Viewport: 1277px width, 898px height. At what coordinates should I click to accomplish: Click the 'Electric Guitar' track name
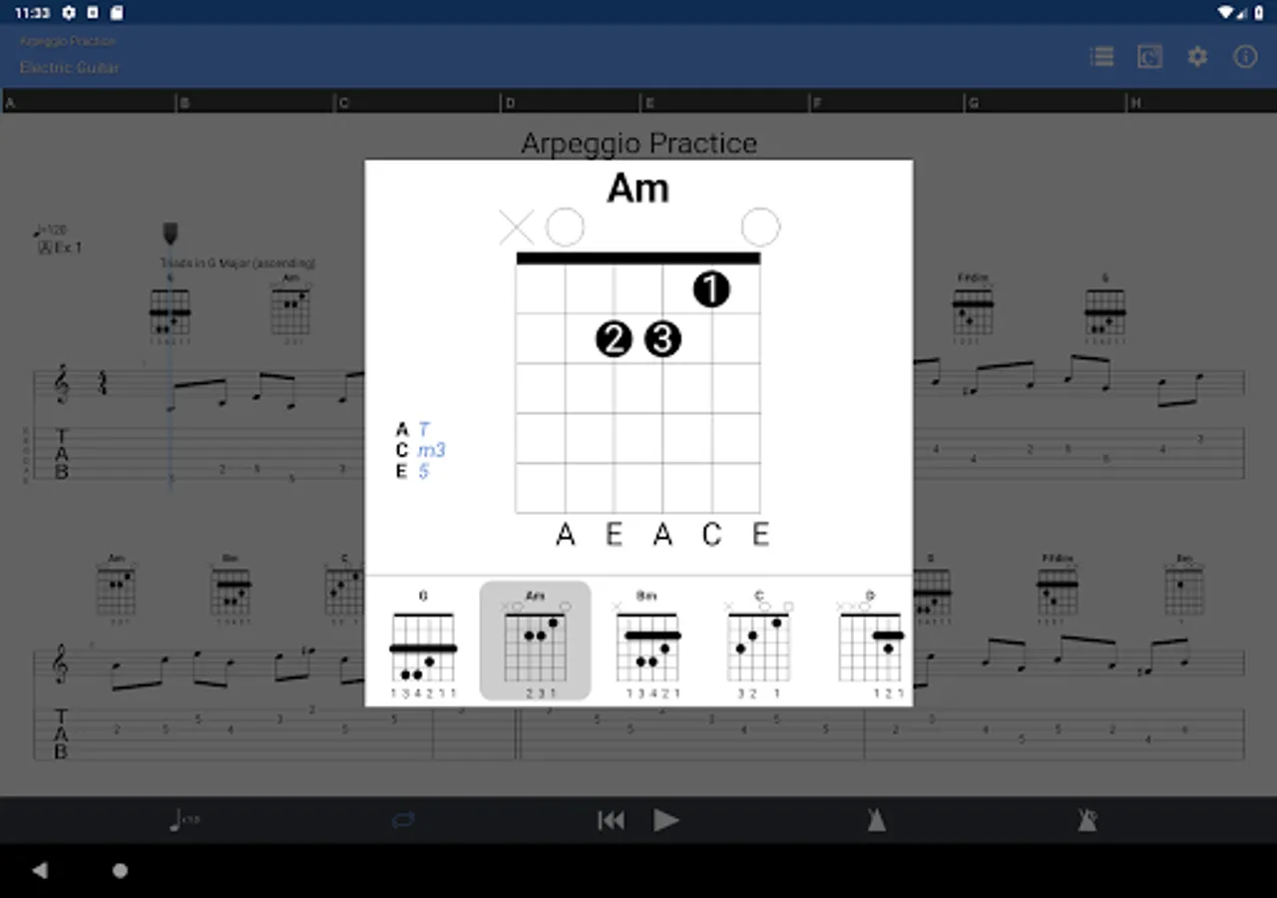(x=69, y=68)
